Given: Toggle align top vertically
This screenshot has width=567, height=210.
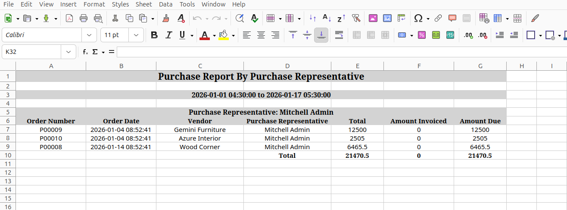Looking at the screenshot, I should point(293,35).
